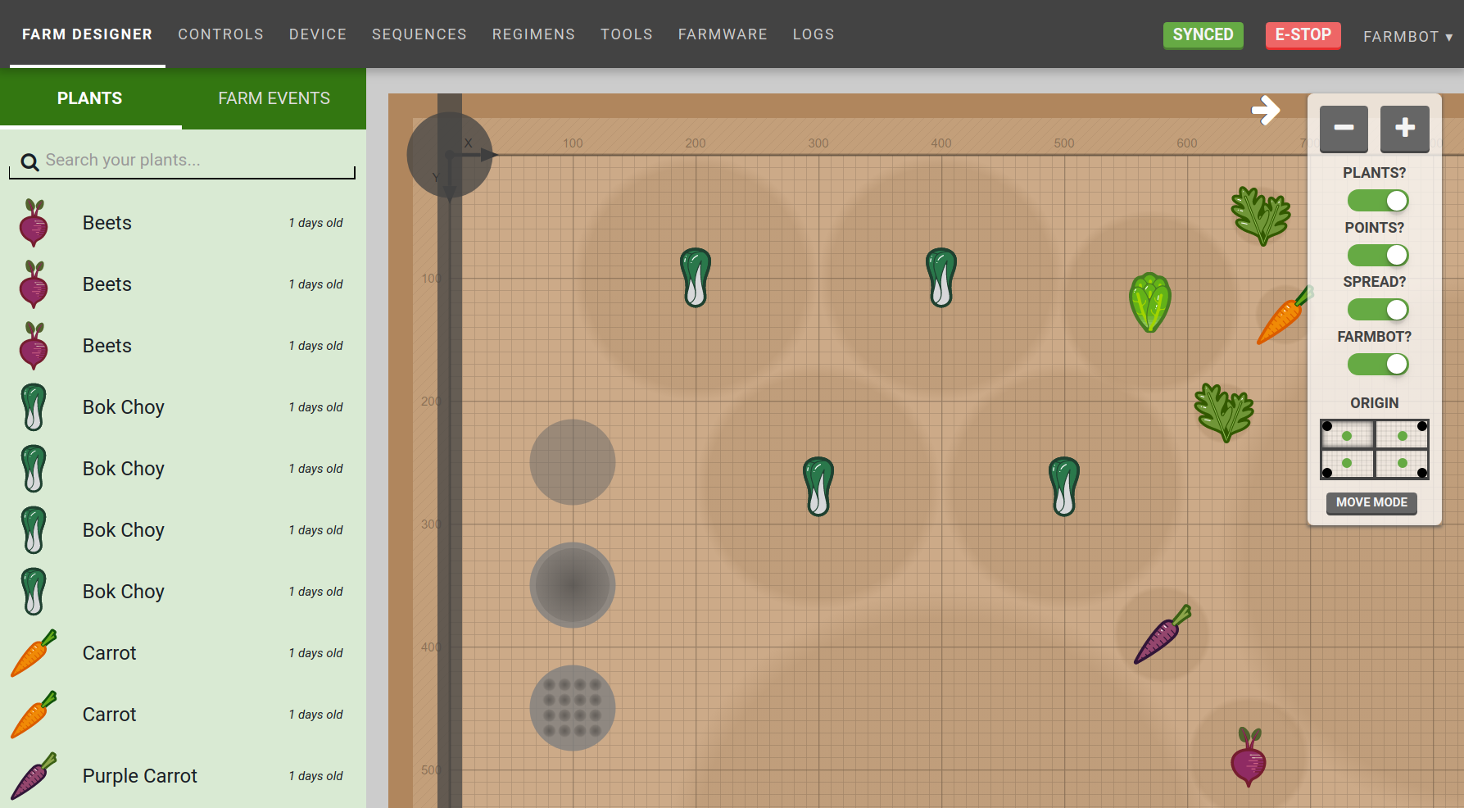
Task: Click the MOVE MODE button
Action: 1371,502
